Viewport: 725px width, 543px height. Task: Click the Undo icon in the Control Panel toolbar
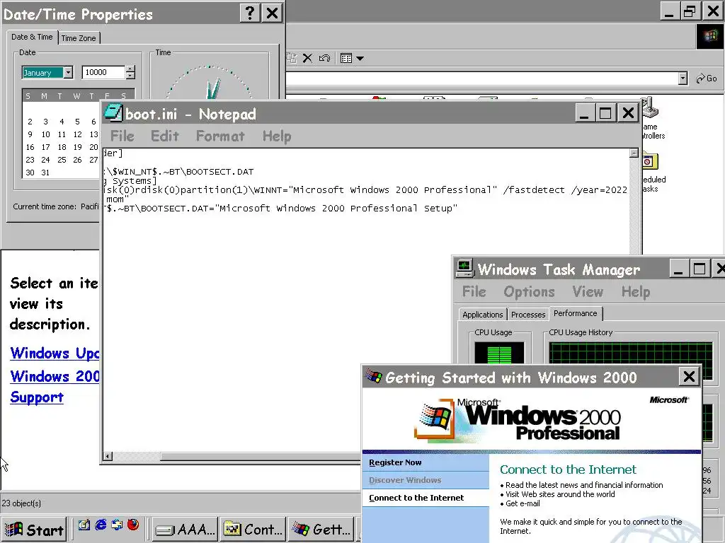[x=324, y=58]
